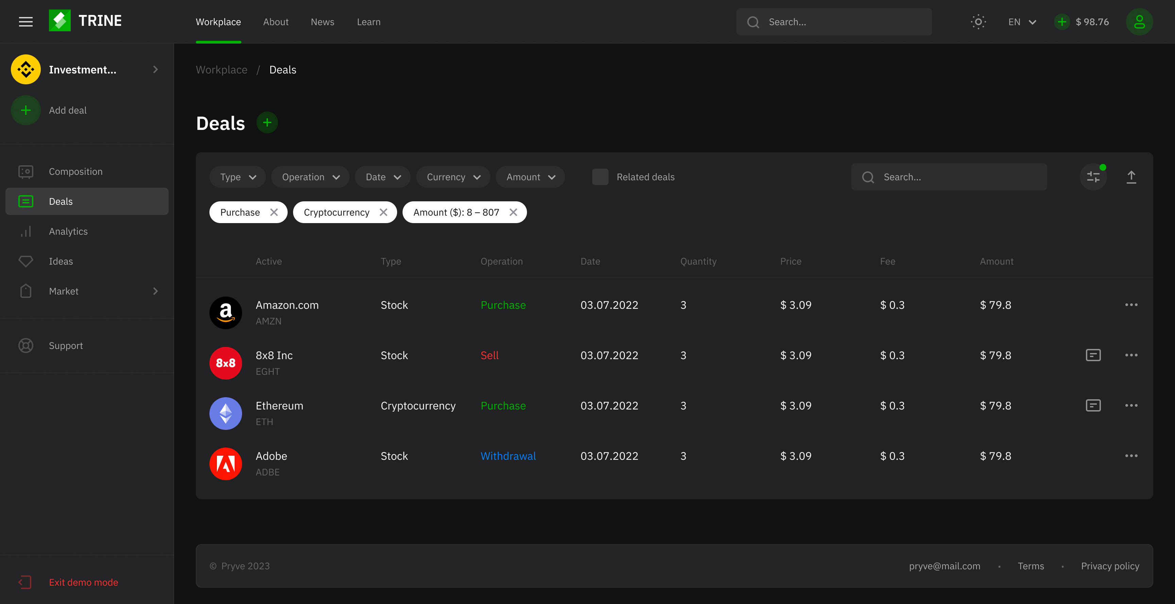Expand the EN language selector
Image resolution: width=1175 pixels, height=604 pixels.
coord(1022,22)
